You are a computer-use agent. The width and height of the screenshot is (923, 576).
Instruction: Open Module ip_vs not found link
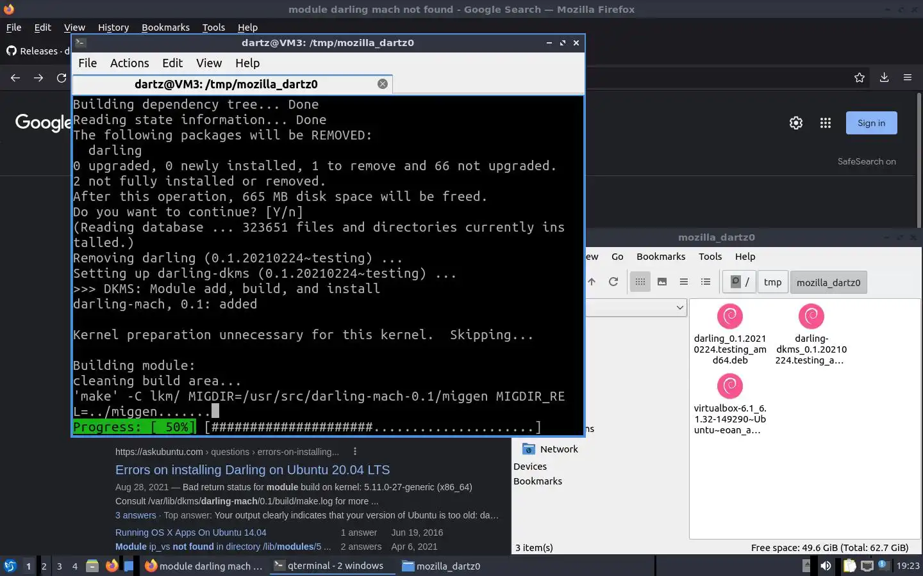(223, 547)
